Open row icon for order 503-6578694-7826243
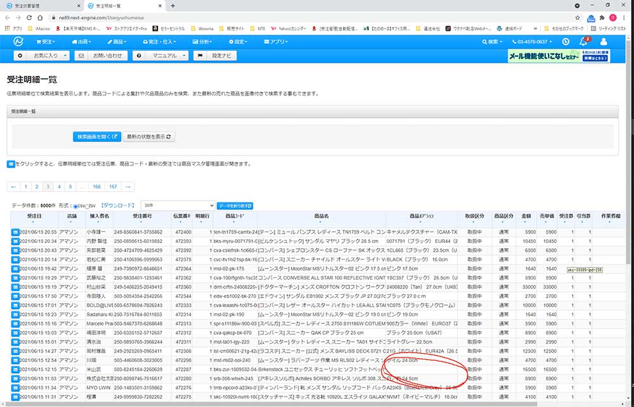This screenshot has height=407, width=634. tap(15, 305)
